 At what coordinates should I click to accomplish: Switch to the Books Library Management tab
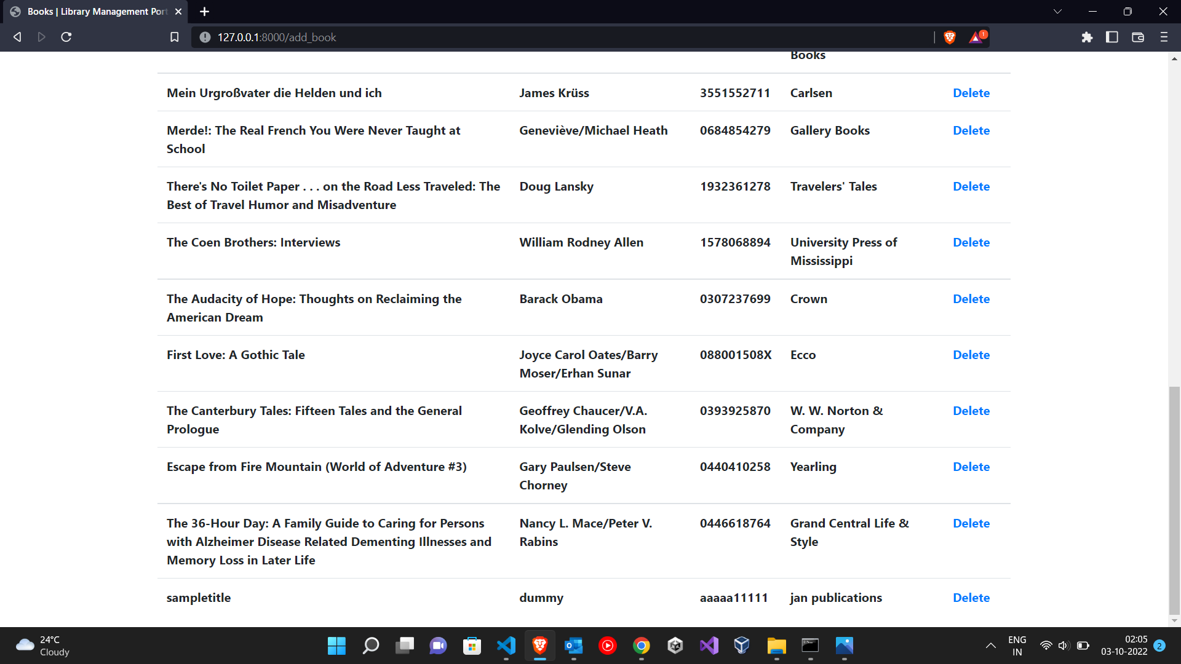click(92, 11)
